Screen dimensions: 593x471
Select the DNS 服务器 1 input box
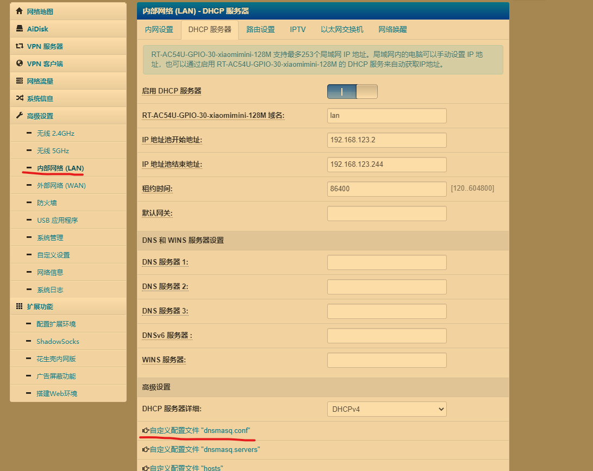(x=386, y=262)
